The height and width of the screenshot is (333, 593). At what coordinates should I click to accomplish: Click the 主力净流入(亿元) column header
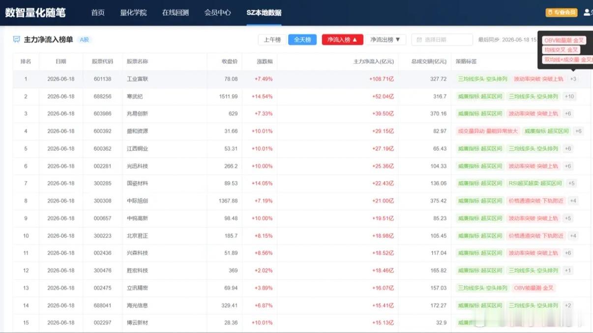click(374, 61)
